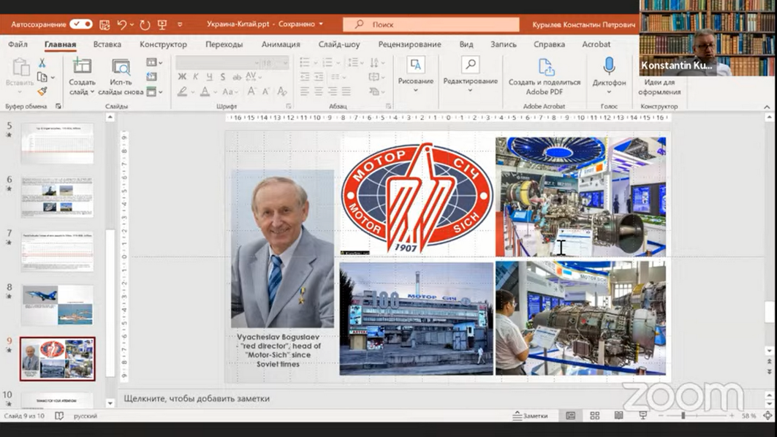Click the increase indent icon
Viewport: 777px width, 437px height.
[319, 77]
